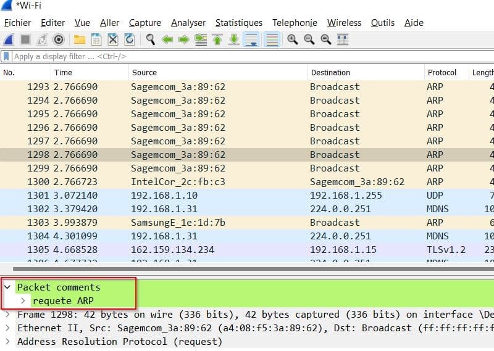Click the capture options gear icon
The width and height of the screenshot is (494, 351).
(59, 39)
